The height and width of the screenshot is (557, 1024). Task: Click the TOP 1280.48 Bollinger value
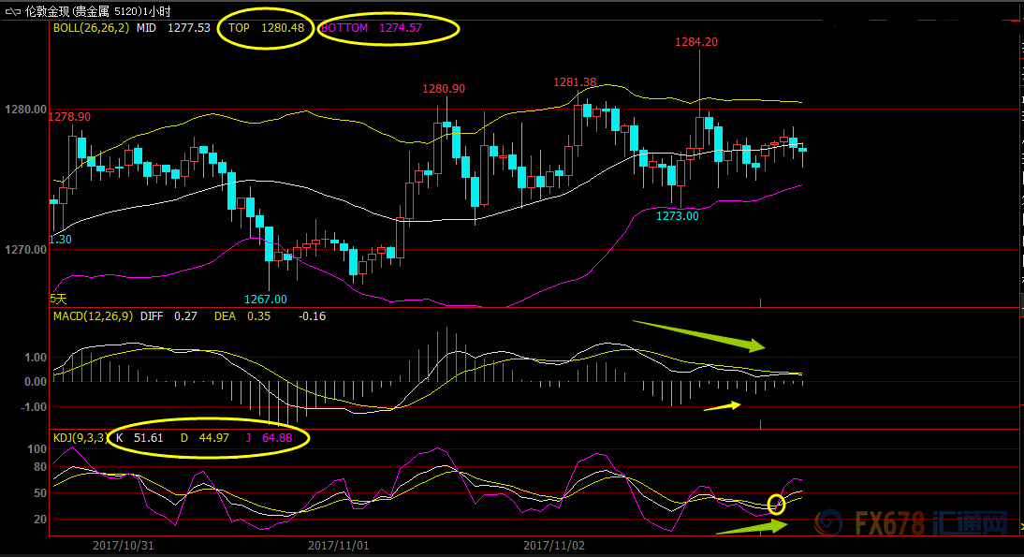pyautogui.click(x=266, y=28)
